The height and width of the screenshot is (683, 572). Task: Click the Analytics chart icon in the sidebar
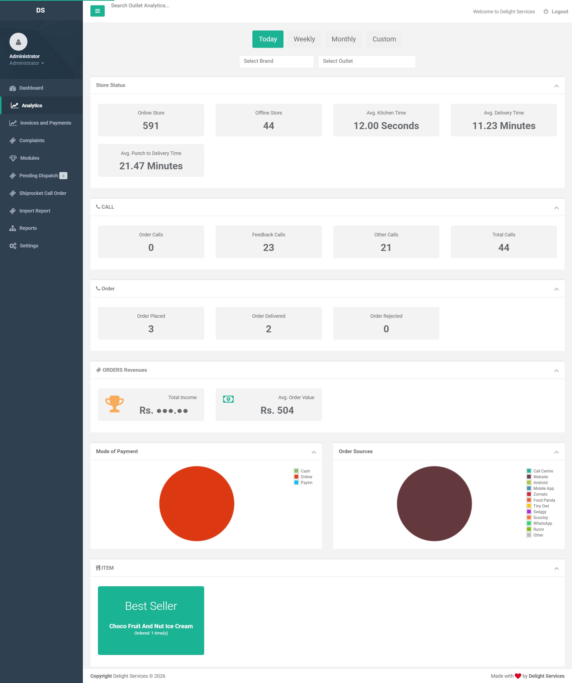(14, 106)
